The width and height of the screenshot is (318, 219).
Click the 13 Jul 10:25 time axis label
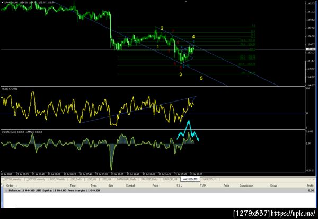coord(118,174)
